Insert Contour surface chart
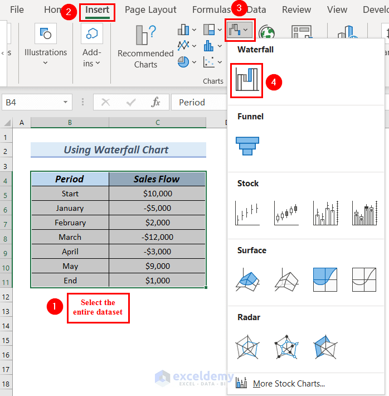The height and width of the screenshot is (396, 389). tap(325, 280)
